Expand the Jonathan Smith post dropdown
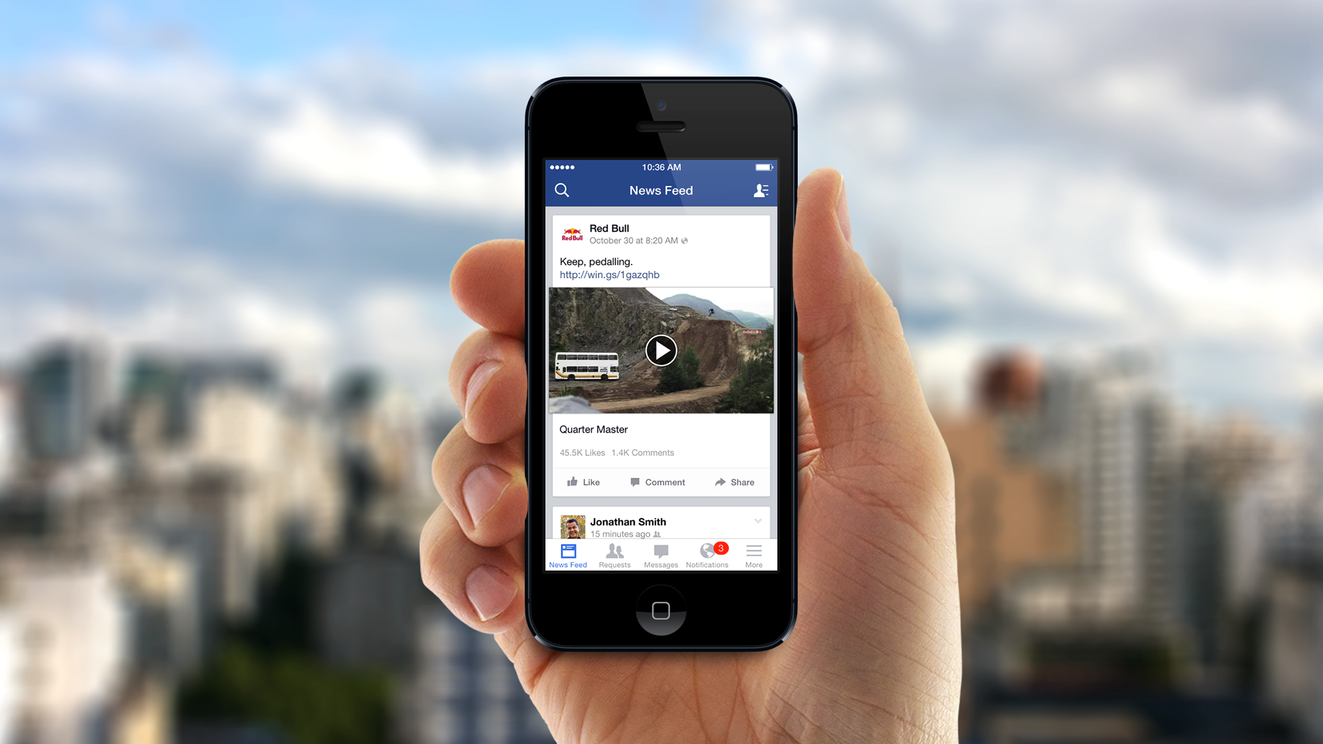This screenshot has height=744, width=1323. [x=758, y=521]
